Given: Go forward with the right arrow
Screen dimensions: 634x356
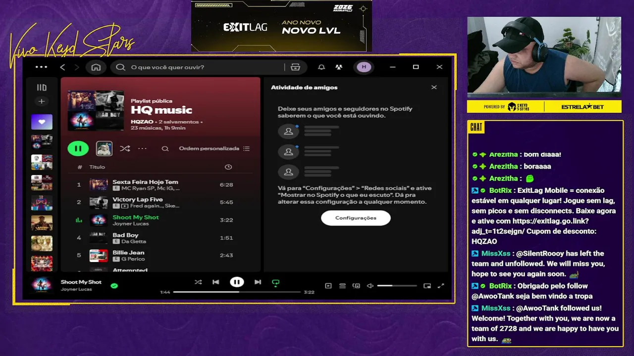Looking at the screenshot, I should 77,67.
